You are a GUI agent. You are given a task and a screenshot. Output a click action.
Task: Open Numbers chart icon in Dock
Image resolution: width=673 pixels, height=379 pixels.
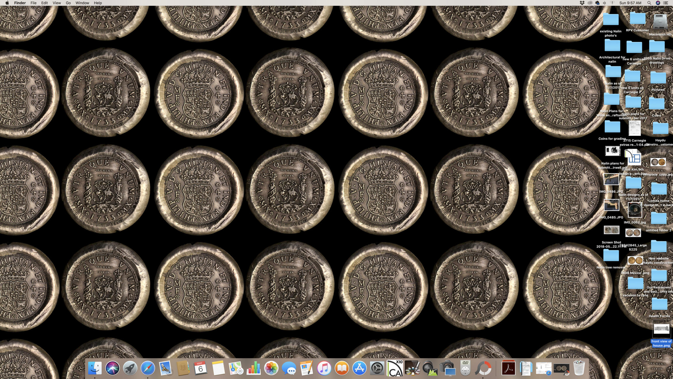254,368
